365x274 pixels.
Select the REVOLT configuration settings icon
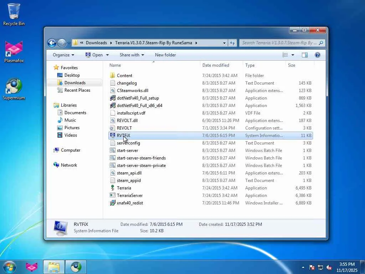click(112, 128)
